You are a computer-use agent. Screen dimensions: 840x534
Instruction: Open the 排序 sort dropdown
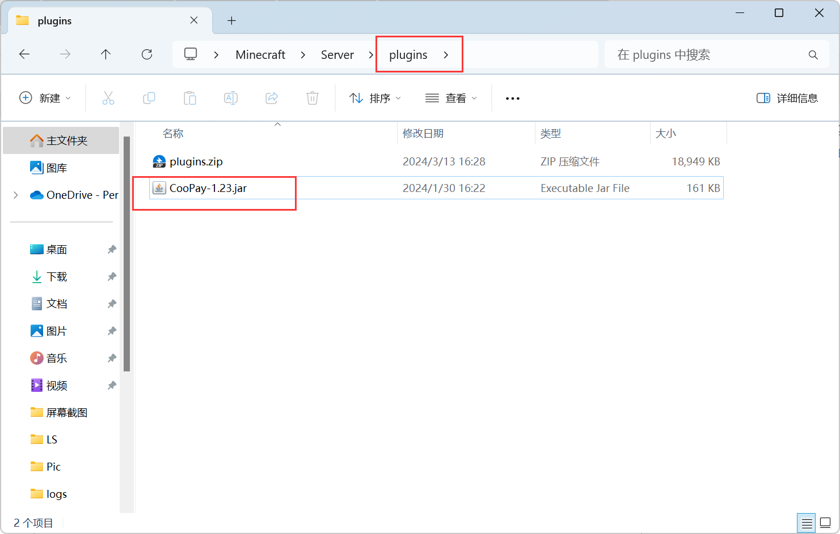coord(375,98)
